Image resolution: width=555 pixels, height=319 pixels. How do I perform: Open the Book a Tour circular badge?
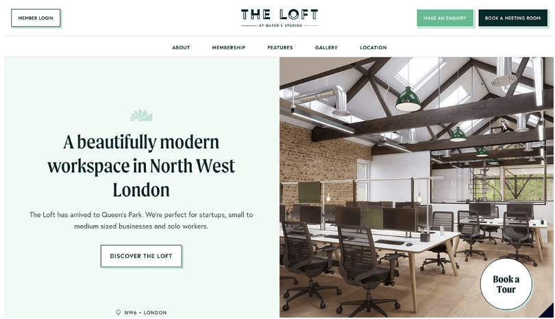point(506,284)
